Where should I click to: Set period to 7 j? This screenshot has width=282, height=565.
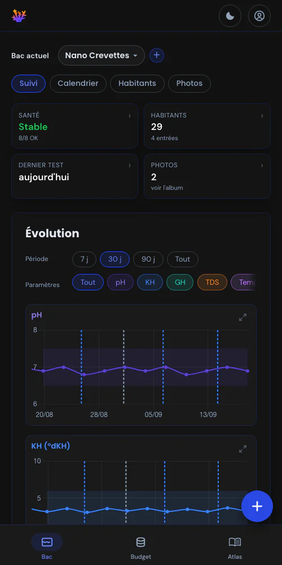coord(84,259)
